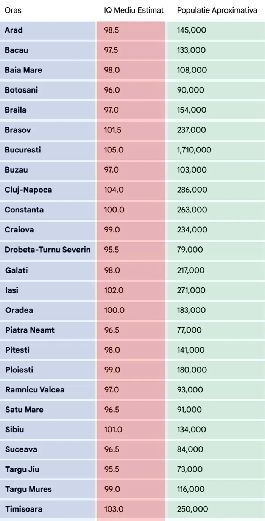
Task: Select the Targu Mures city cell
Action: pyautogui.click(x=28, y=489)
